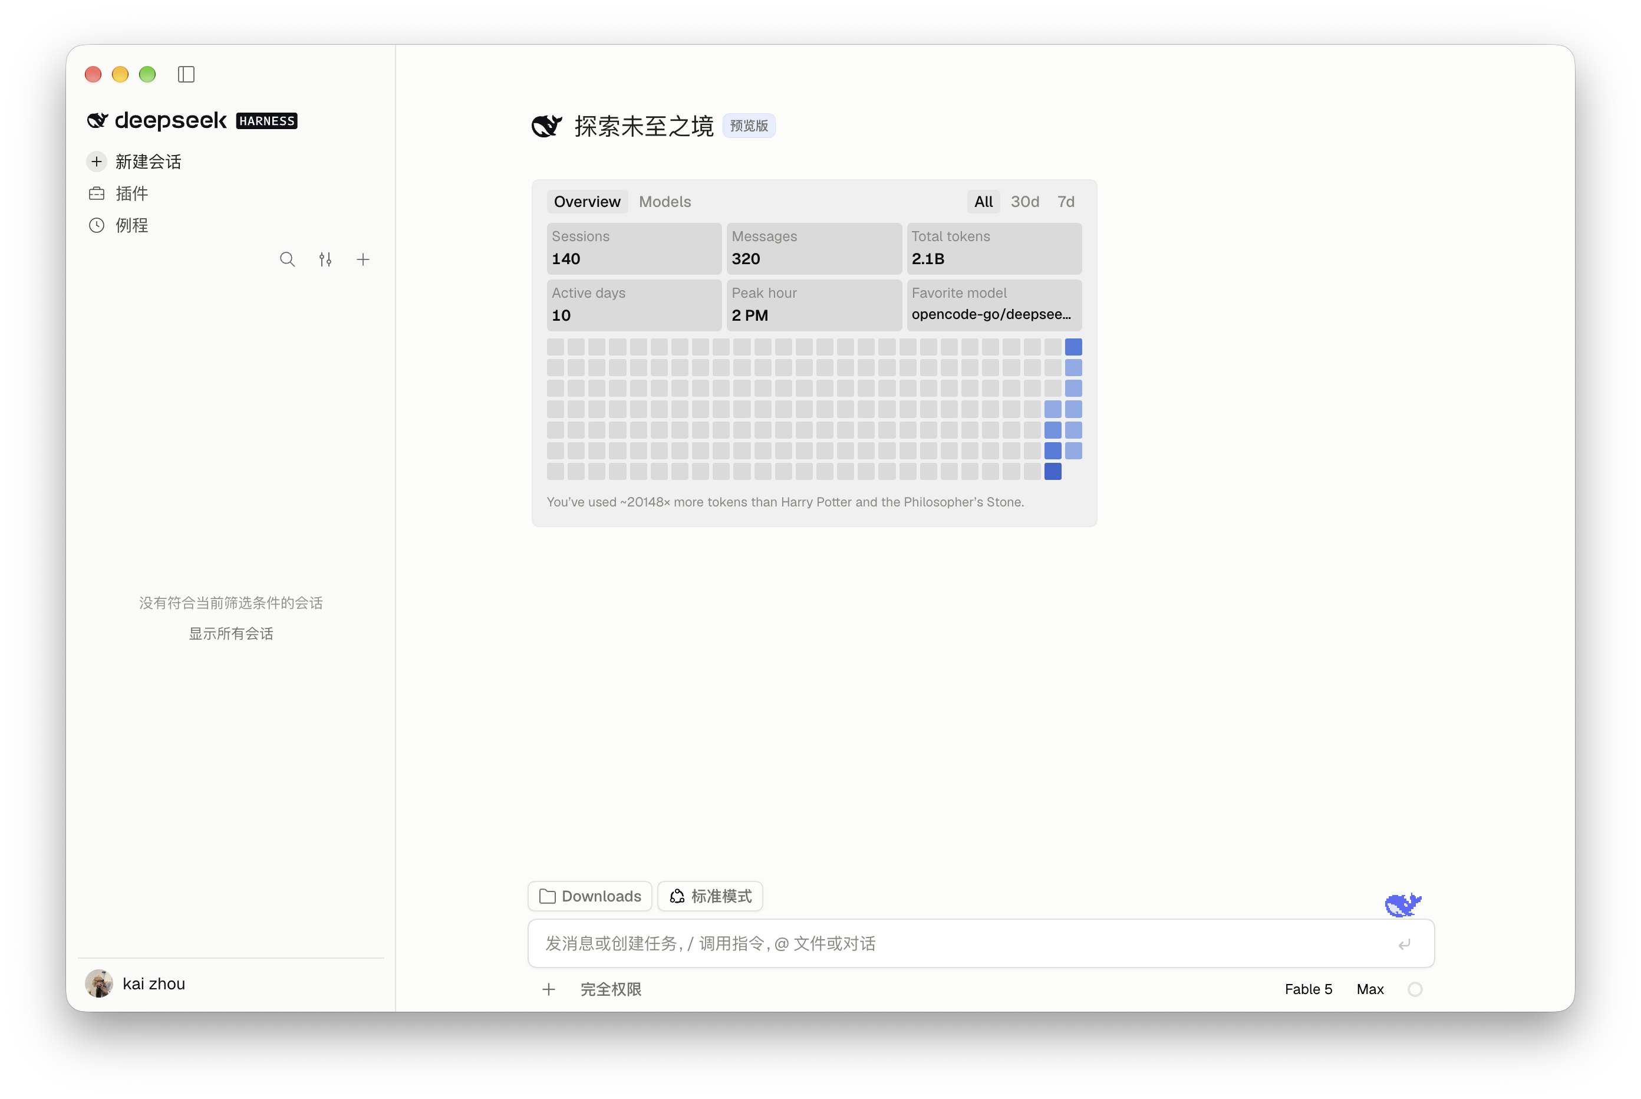The image size is (1641, 1099).
Task: Click the whale icon beside 探索未至之境
Action: [x=546, y=126]
